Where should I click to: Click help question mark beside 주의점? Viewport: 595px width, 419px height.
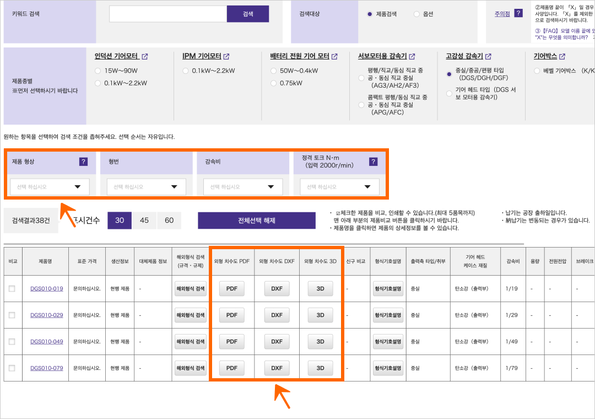(518, 13)
